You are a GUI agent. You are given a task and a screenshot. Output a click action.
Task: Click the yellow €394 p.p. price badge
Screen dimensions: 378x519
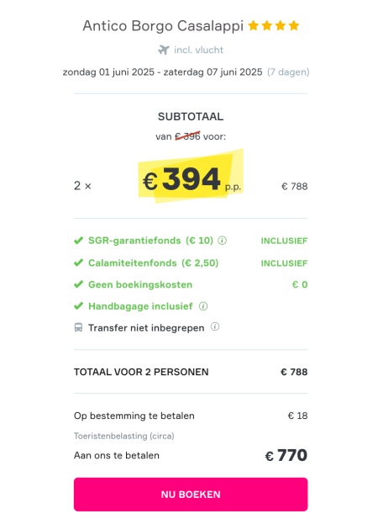click(x=191, y=177)
